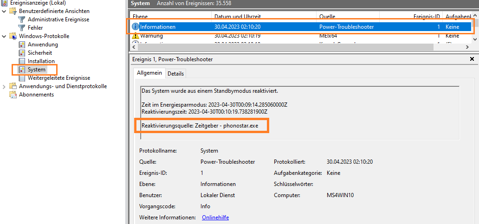
Task: Click the Benutzerdefinierte Ansichten folder icon
Action: [x=13, y=11]
